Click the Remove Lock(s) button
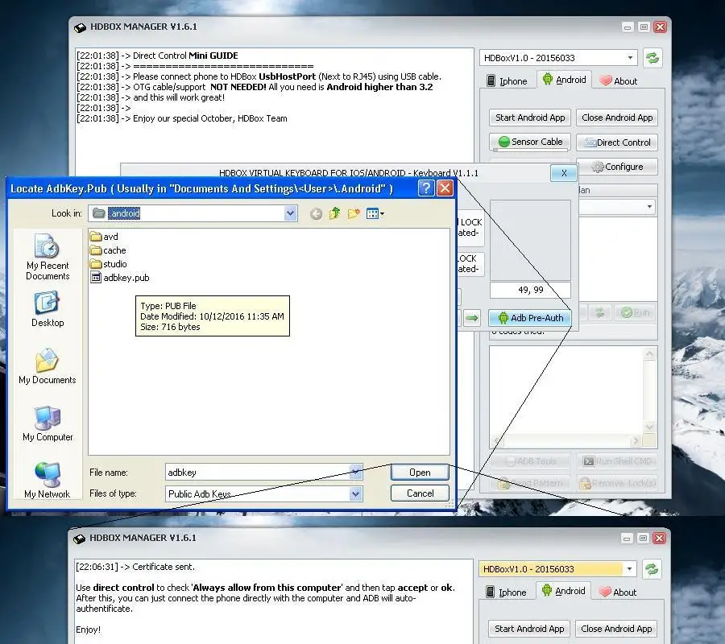The image size is (725, 644). [x=617, y=483]
